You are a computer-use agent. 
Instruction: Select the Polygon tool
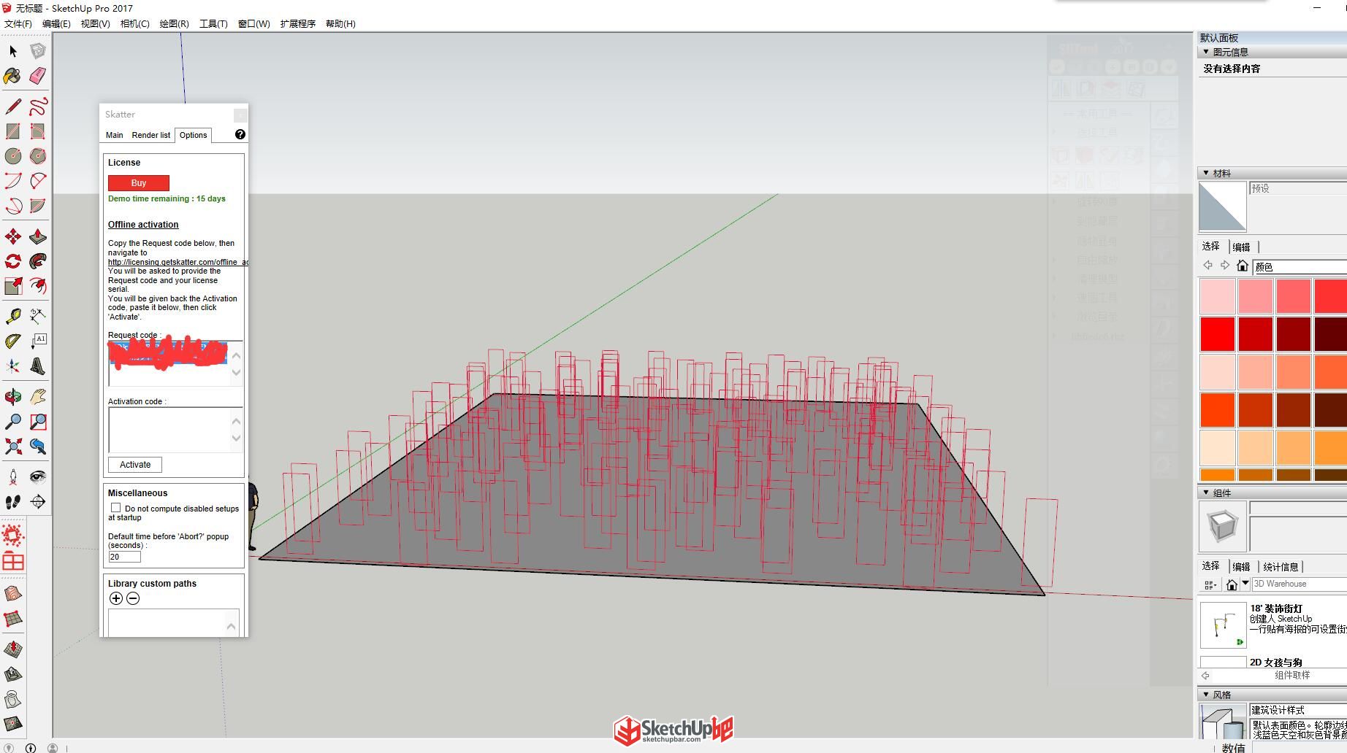[x=38, y=156]
